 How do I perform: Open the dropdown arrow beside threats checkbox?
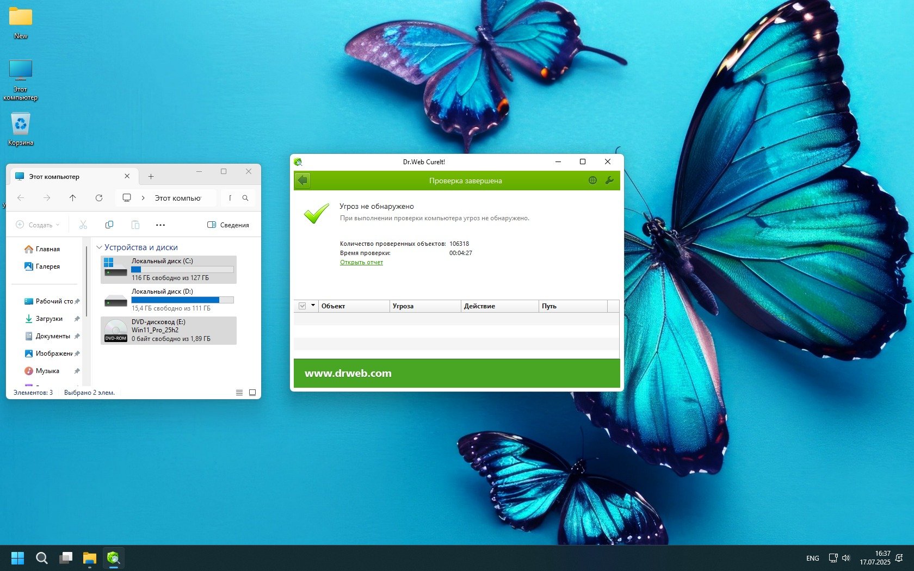(313, 306)
